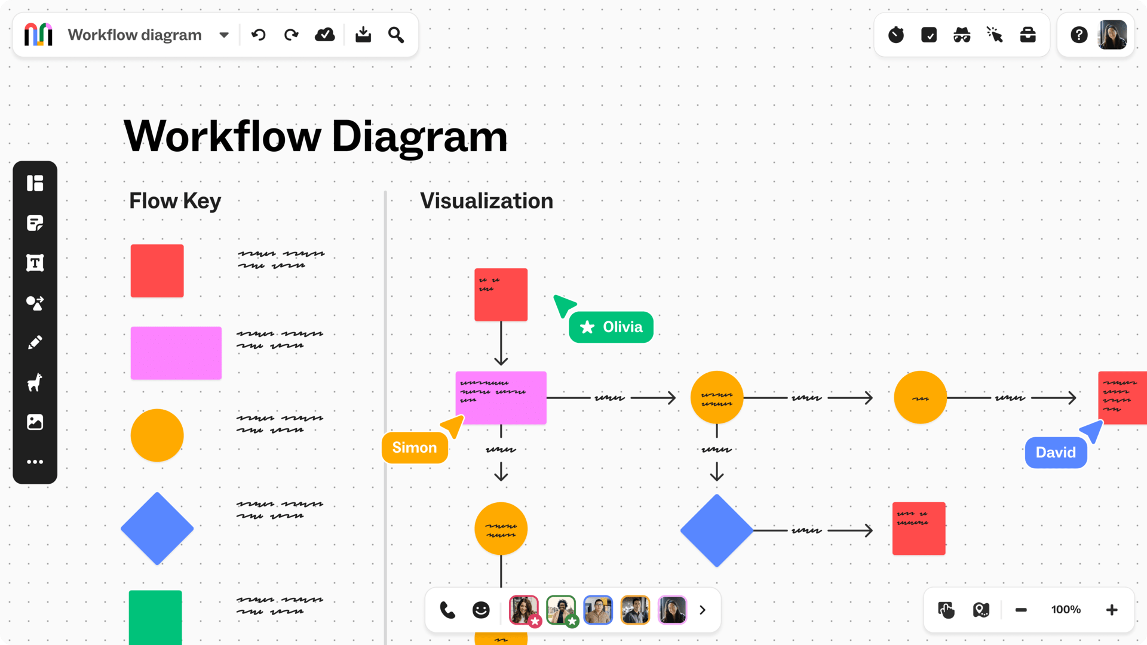Click the Redo button in toolbar
Screen dimensions: 1147x645
coord(291,35)
